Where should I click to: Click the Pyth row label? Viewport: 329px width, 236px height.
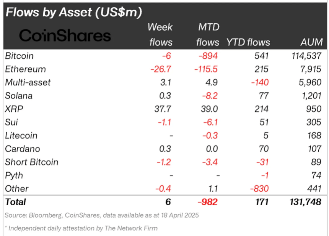pyautogui.click(x=14, y=175)
